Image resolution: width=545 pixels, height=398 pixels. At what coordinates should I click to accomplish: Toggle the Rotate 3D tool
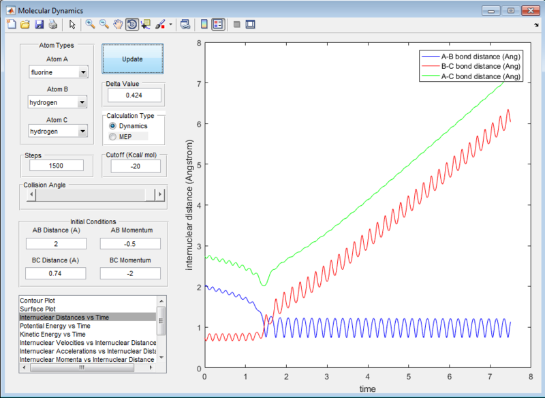(x=131, y=25)
